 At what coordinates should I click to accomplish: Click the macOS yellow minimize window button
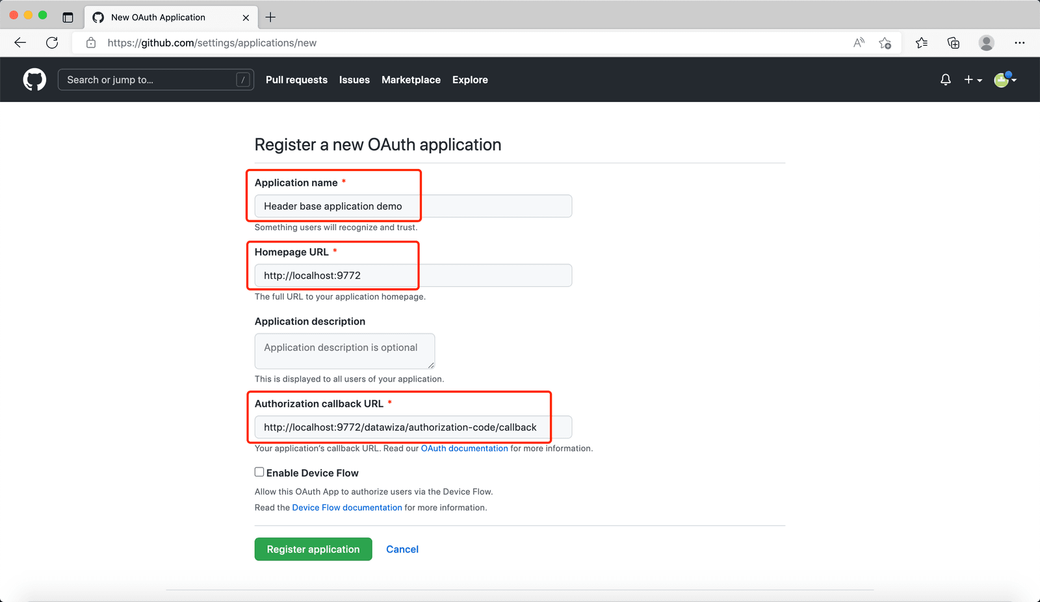[28, 15]
